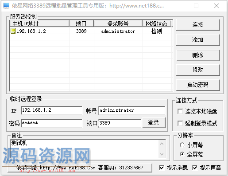Screen dimensions: 228x176
Task: Sort by the 登录账号 column header
Action: 118,23
